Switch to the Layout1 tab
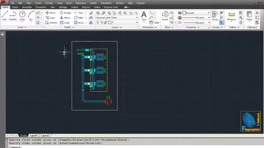 [34, 135]
